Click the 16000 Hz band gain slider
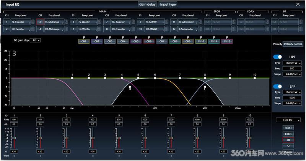306x161 pixels. tap(250, 138)
